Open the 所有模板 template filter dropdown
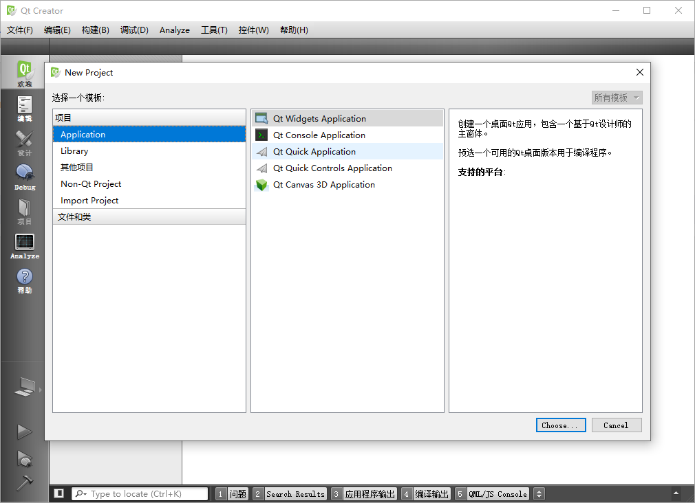 pyautogui.click(x=617, y=98)
